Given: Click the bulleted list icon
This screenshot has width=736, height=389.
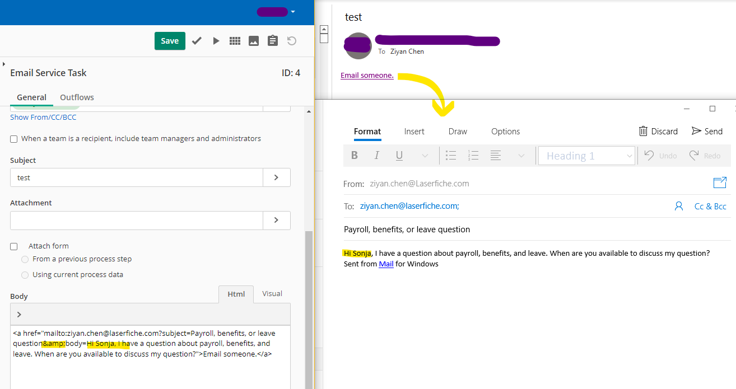Looking at the screenshot, I should click(x=451, y=156).
